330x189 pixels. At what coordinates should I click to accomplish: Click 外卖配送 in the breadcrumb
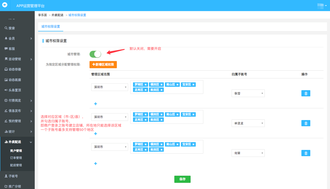tap(57, 15)
